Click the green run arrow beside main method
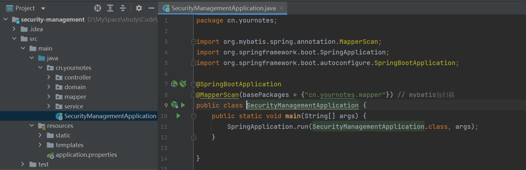Image resolution: width=526 pixels, height=170 pixels. pyautogui.click(x=179, y=116)
